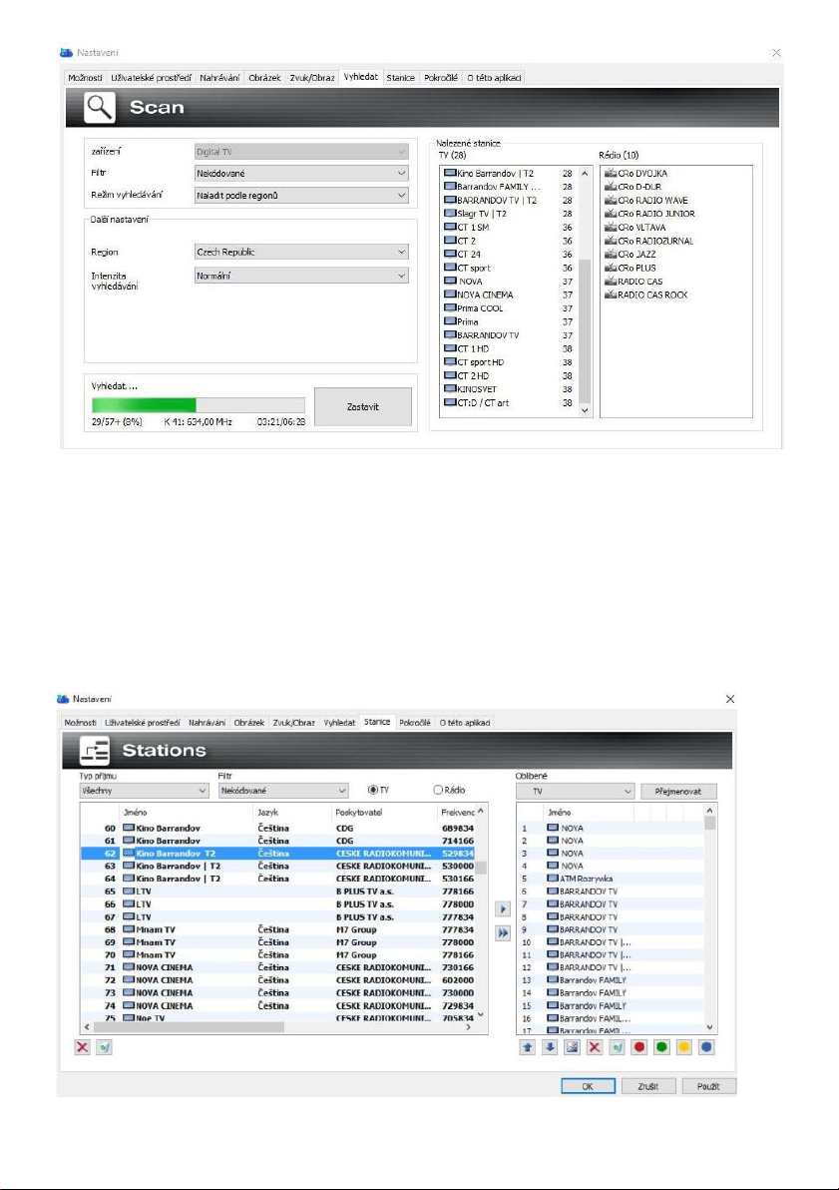The image size is (839, 1190).
Task: Click the radio icon beside CRo JAZZ
Action: coord(611,255)
